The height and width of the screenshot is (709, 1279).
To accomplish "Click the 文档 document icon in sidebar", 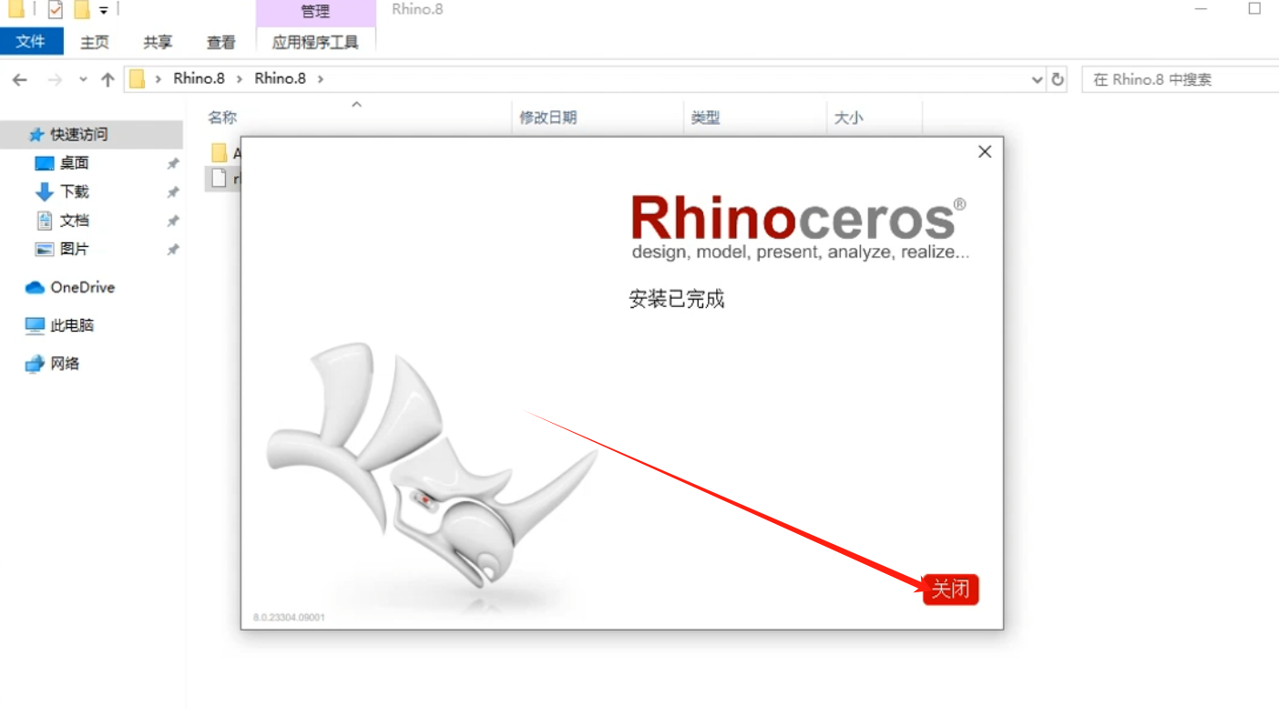I will click(x=45, y=221).
